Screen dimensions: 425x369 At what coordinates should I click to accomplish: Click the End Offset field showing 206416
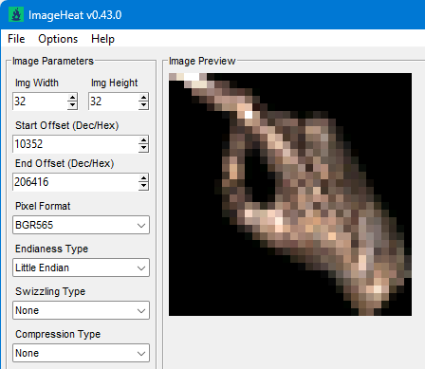pos(75,182)
